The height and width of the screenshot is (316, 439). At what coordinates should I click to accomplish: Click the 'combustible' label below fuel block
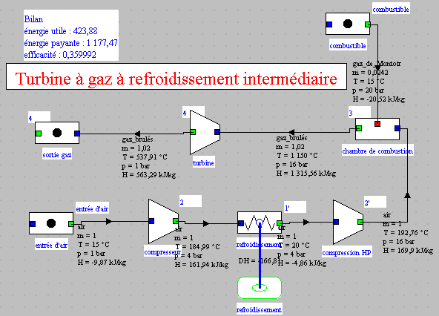coord(348,46)
